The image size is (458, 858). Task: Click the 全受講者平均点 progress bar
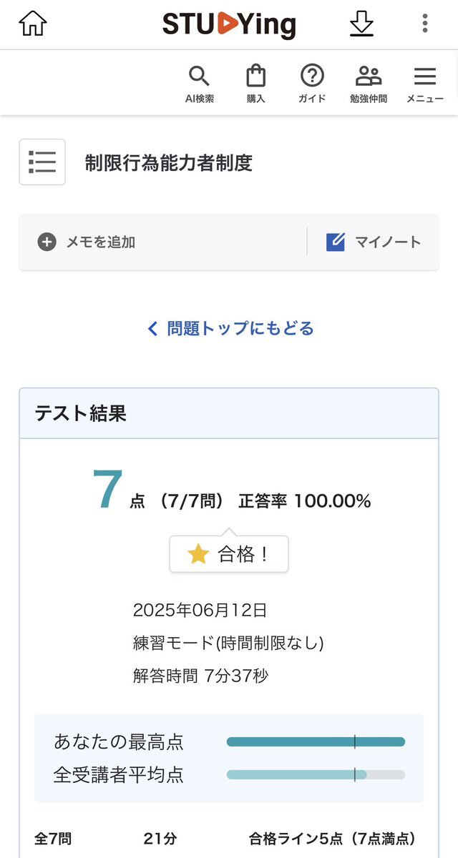(316, 774)
